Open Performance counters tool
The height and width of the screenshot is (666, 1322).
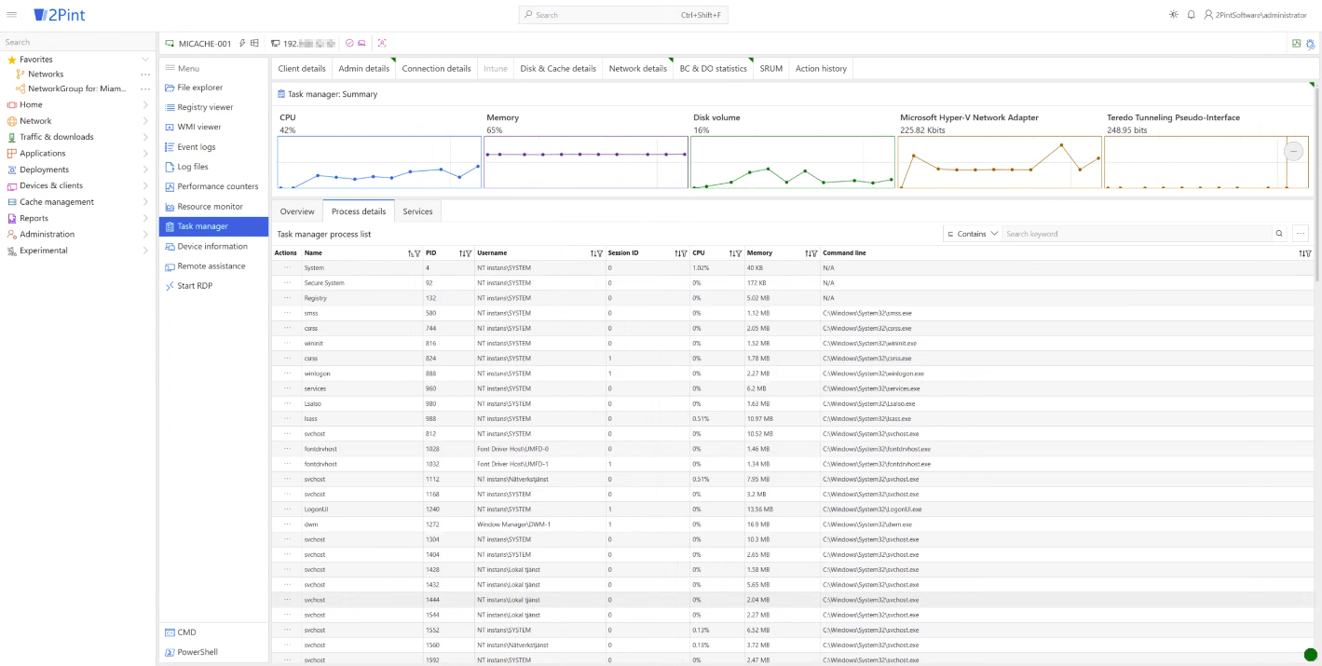[213, 186]
